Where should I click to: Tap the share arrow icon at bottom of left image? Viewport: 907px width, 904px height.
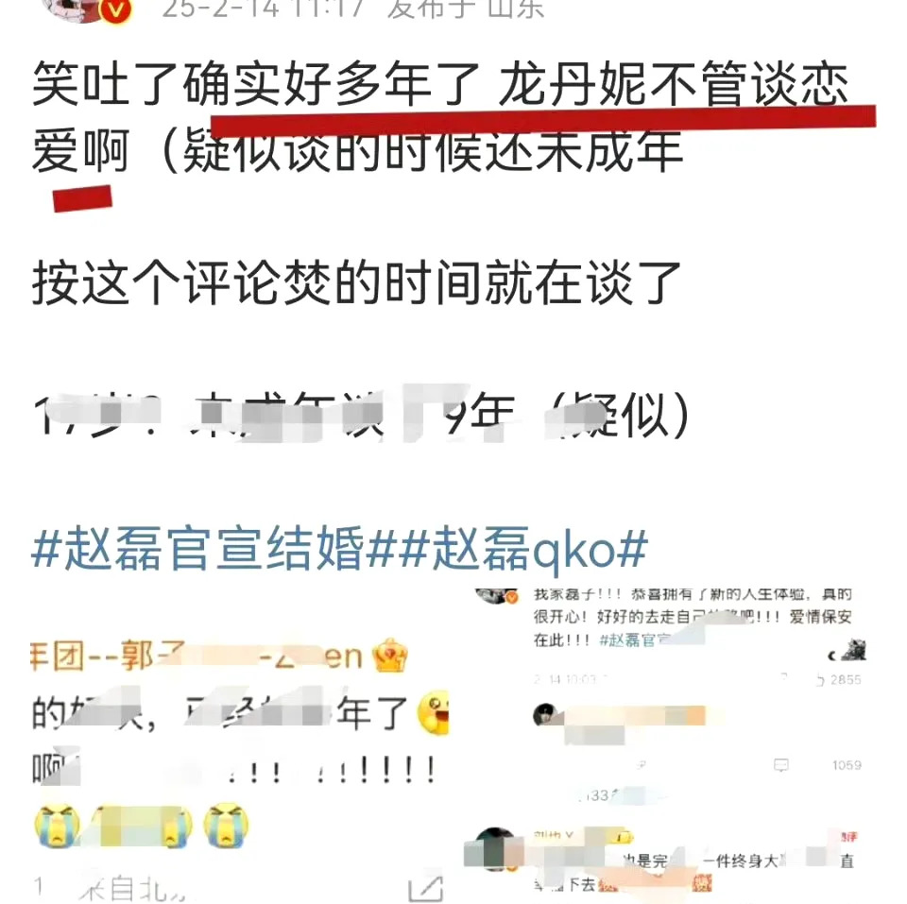(426, 887)
